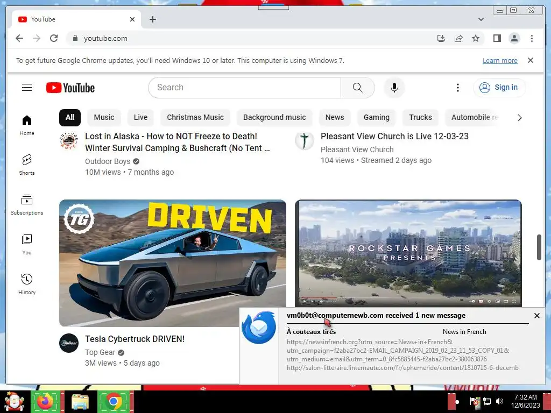The height and width of the screenshot is (413, 551).
Task: Show more chips with right chevron
Action: click(519, 118)
